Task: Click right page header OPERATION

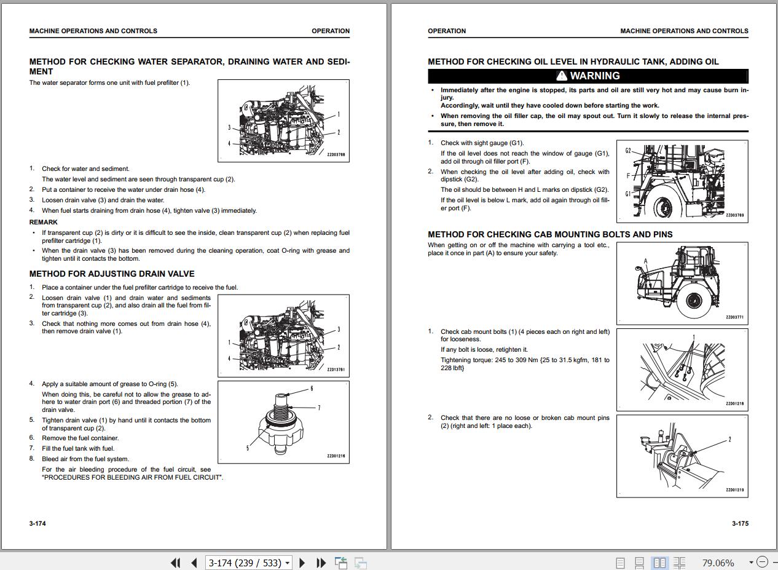Action: click(x=447, y=31)
